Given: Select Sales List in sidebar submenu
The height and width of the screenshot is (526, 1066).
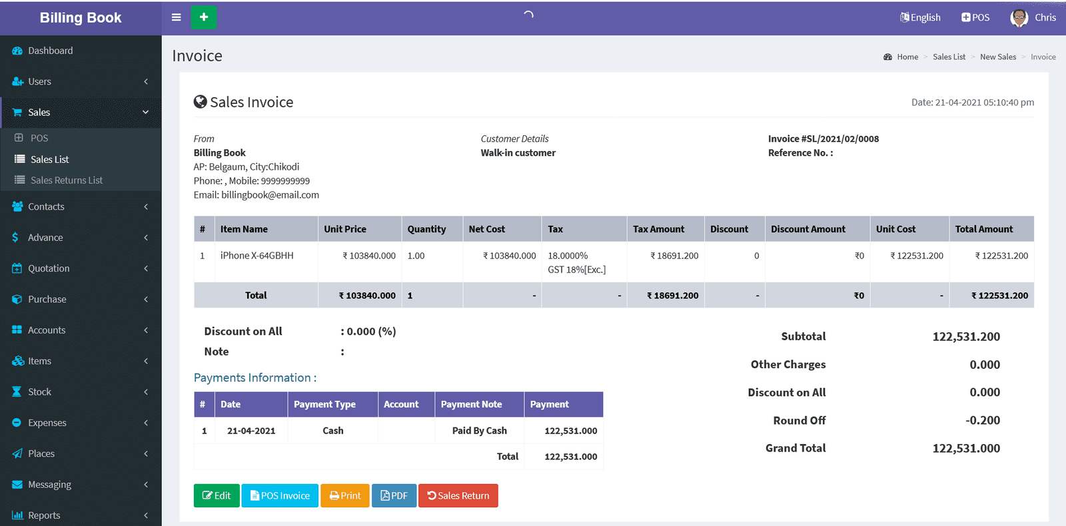Looking at the screenshot, I should tap(49, 160).
